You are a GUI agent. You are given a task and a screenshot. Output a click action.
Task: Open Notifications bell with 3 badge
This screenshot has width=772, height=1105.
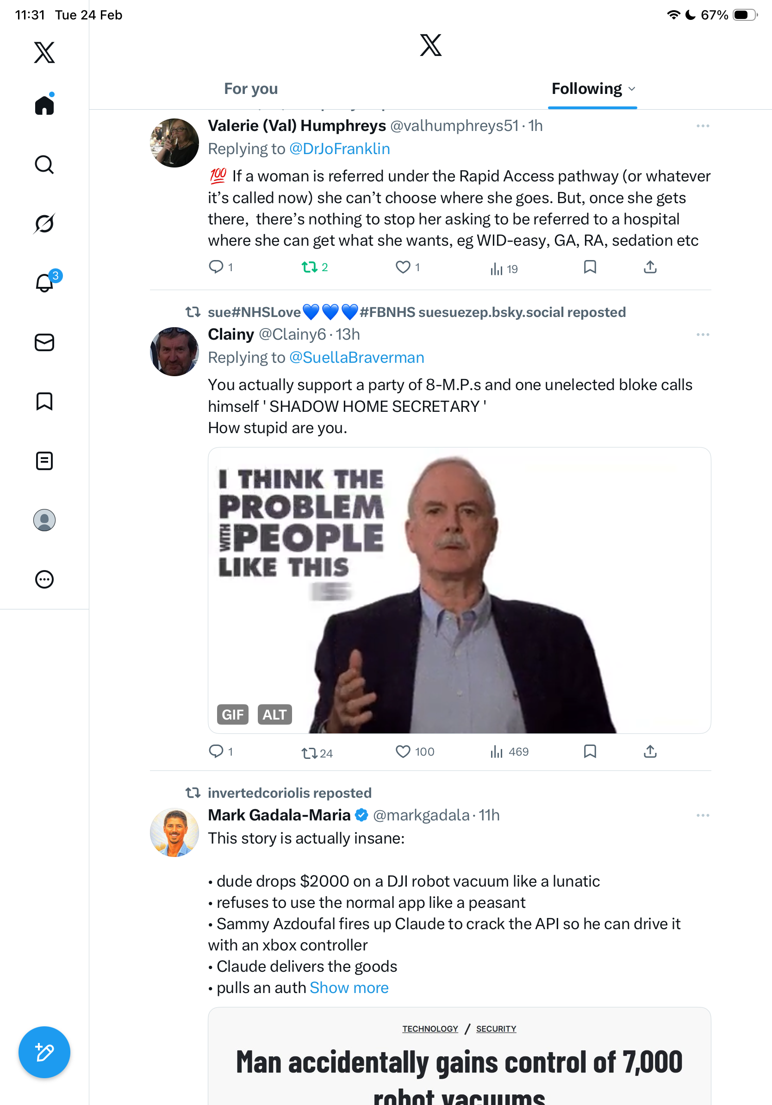[45, 283]
